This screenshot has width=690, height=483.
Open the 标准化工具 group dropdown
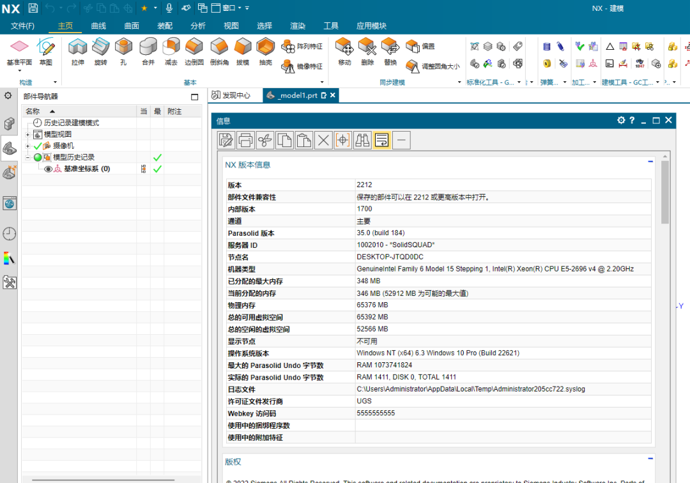point(519,82)
